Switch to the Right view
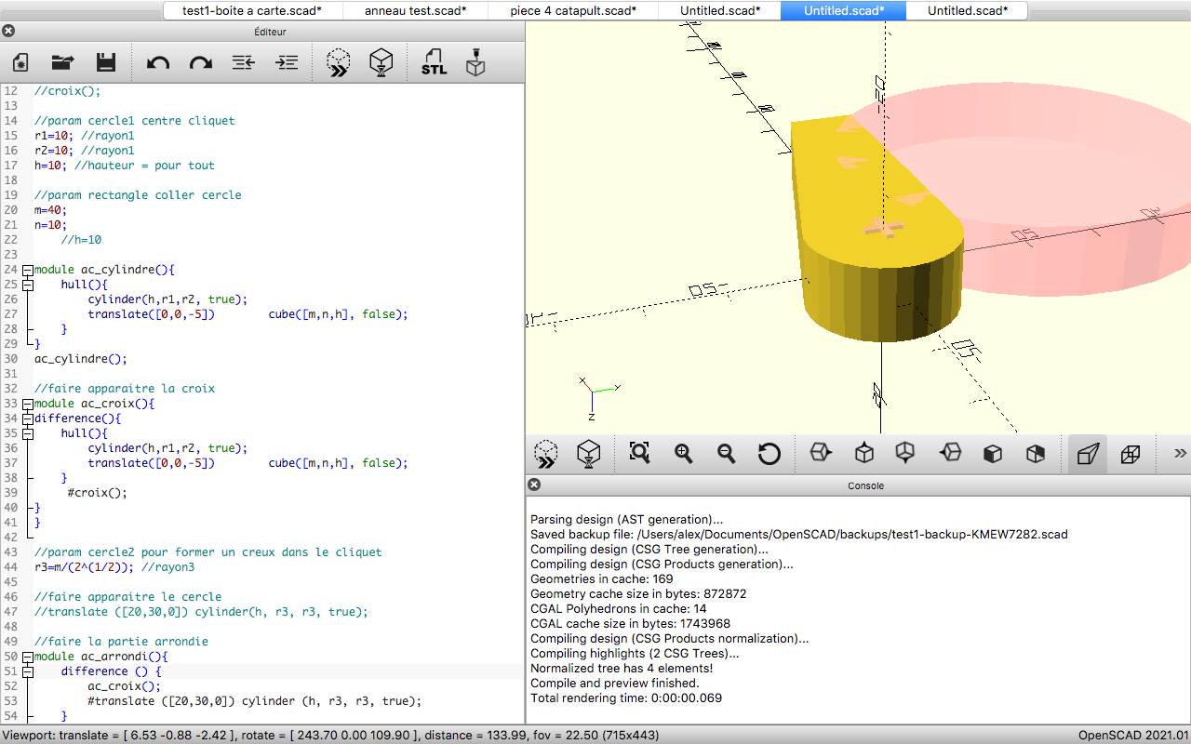This screenshot has height=744, width=1191. pyautogui.click(x=820, y=454)
